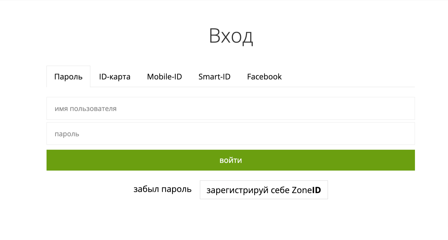Open the ID-карта tab

point(115,77)
